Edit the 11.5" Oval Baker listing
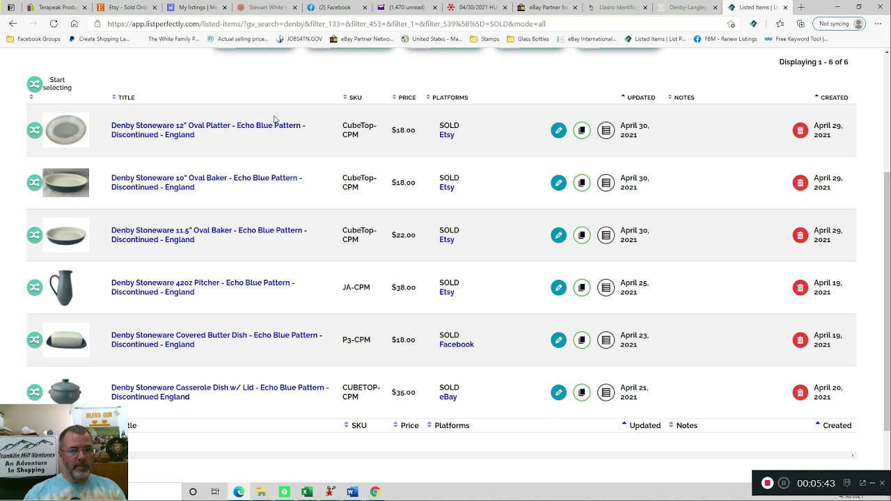 [558, 235]
